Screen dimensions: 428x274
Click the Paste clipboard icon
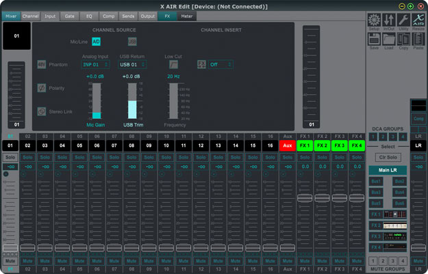[418, 39]
